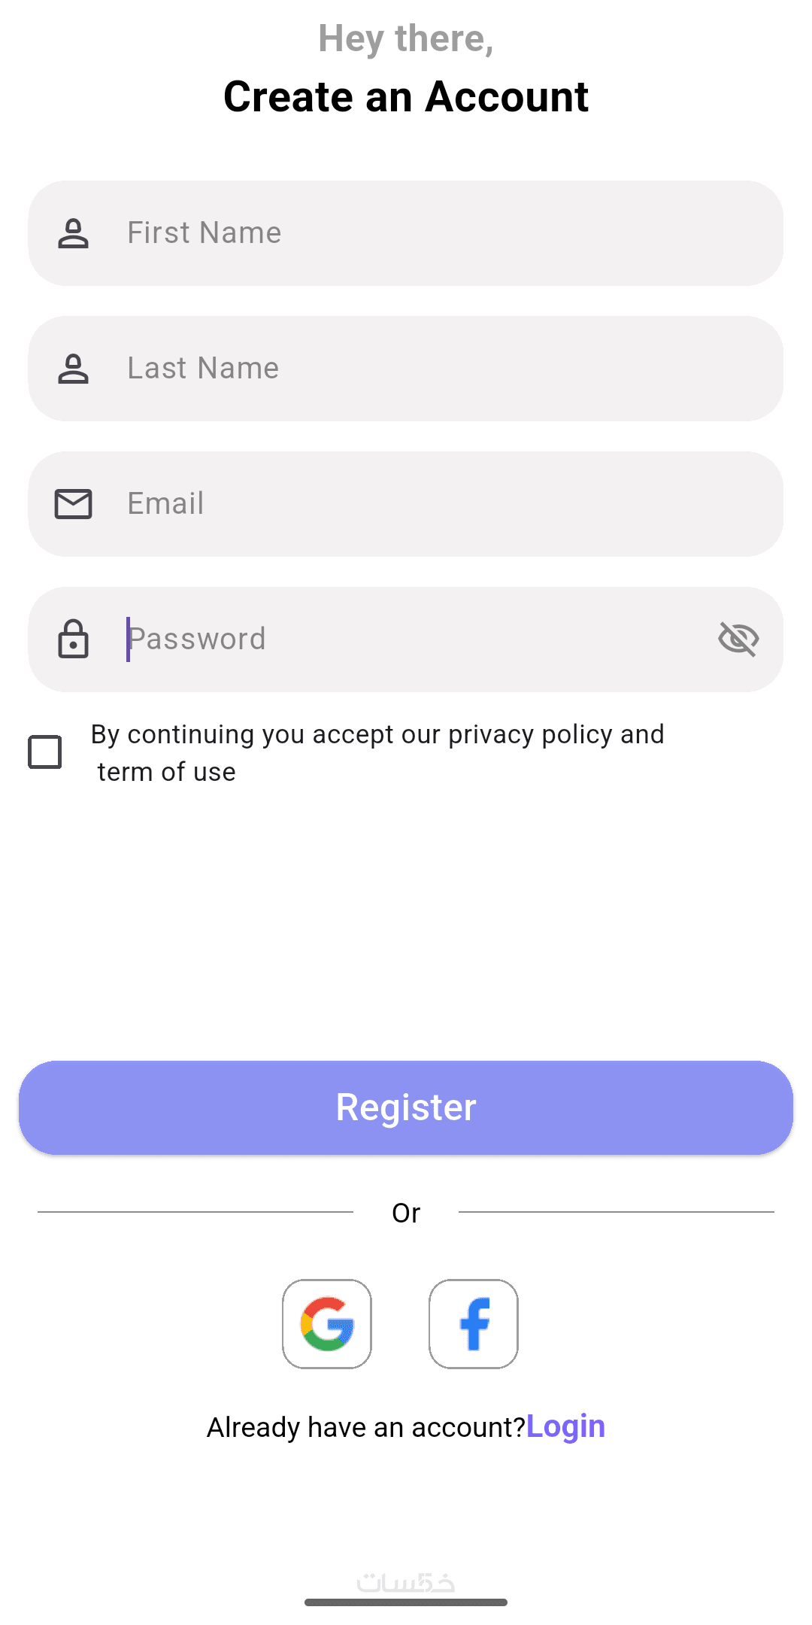812x1625 pixels.
Task: Click the 'Or' divider label
Action: pyautogui.click(x=406, y=1213)
